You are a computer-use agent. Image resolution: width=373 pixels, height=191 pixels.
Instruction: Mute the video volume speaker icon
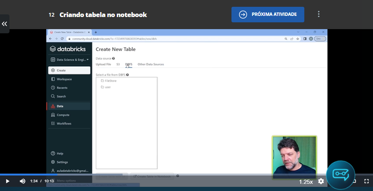(x=22, y=181)
